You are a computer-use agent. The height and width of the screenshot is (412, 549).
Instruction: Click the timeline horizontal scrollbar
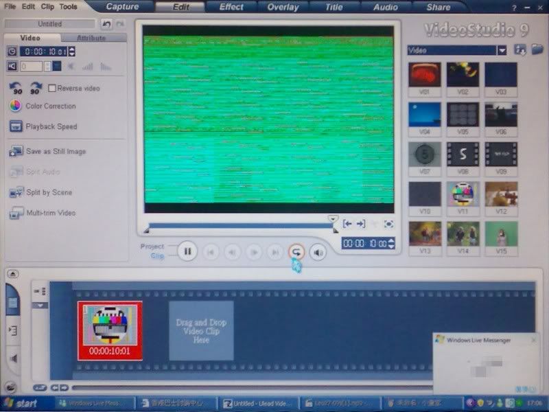(252, 388)
